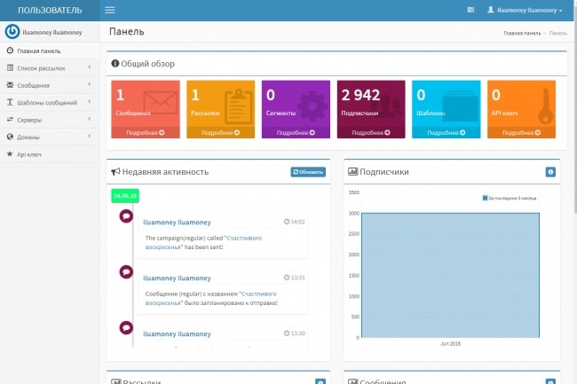The height and width of the screenshot is (384, 577).
Task: Click the info button in Подписчики panel
Action: pos(550,172)
